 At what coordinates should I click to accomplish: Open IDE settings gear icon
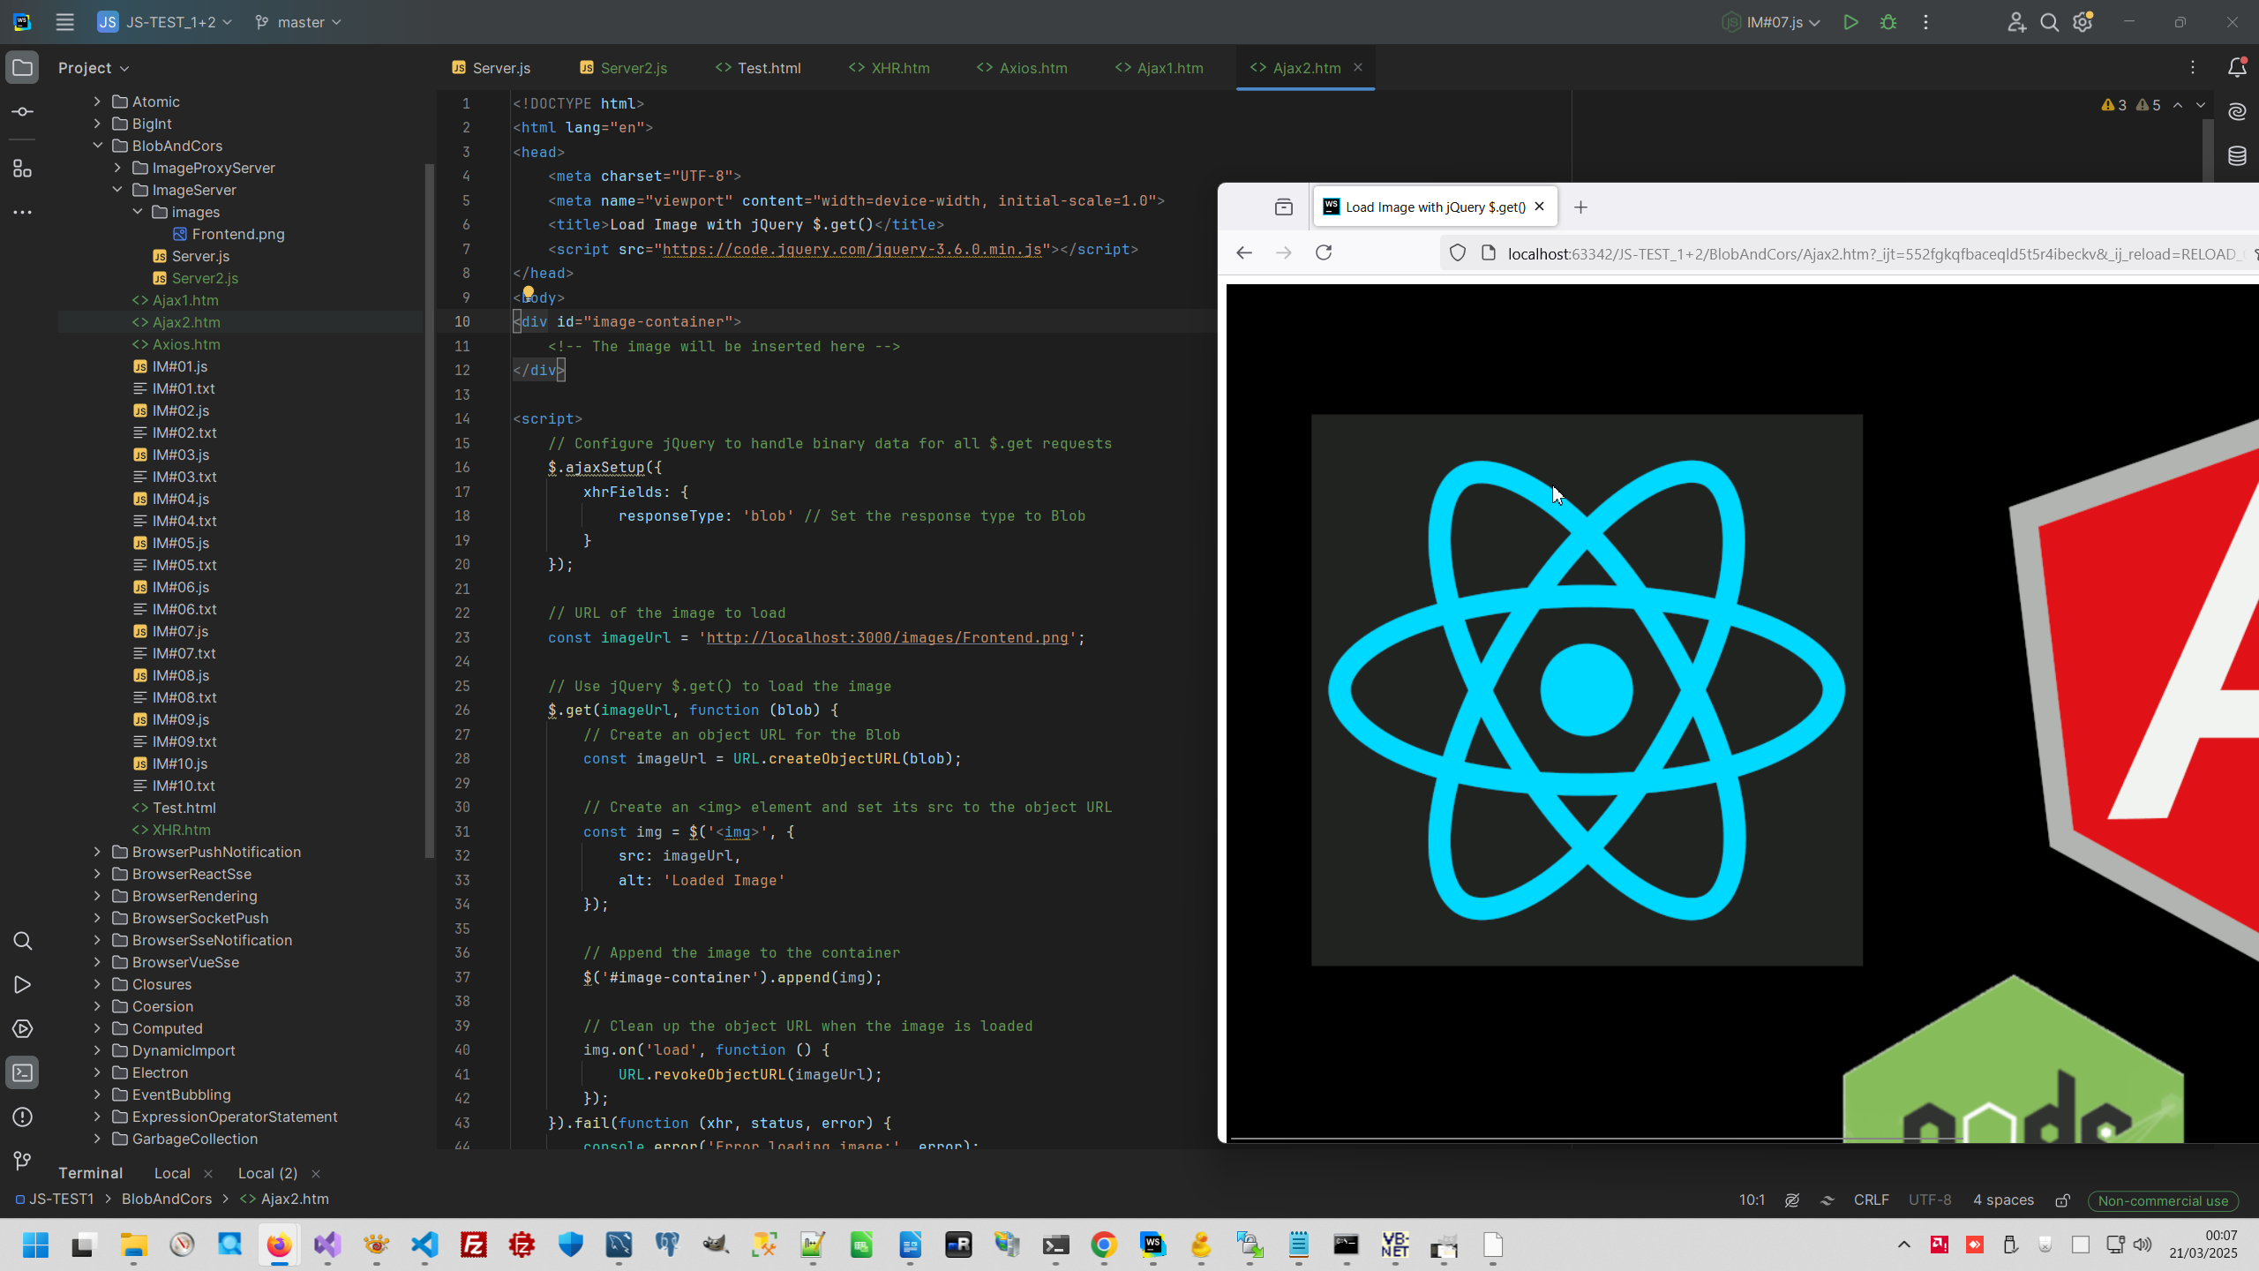point(2083,22)
